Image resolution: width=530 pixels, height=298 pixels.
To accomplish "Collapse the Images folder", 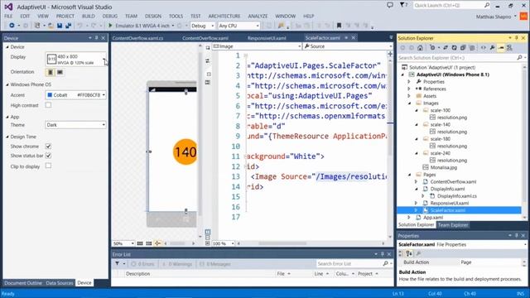I will point(409,103).
